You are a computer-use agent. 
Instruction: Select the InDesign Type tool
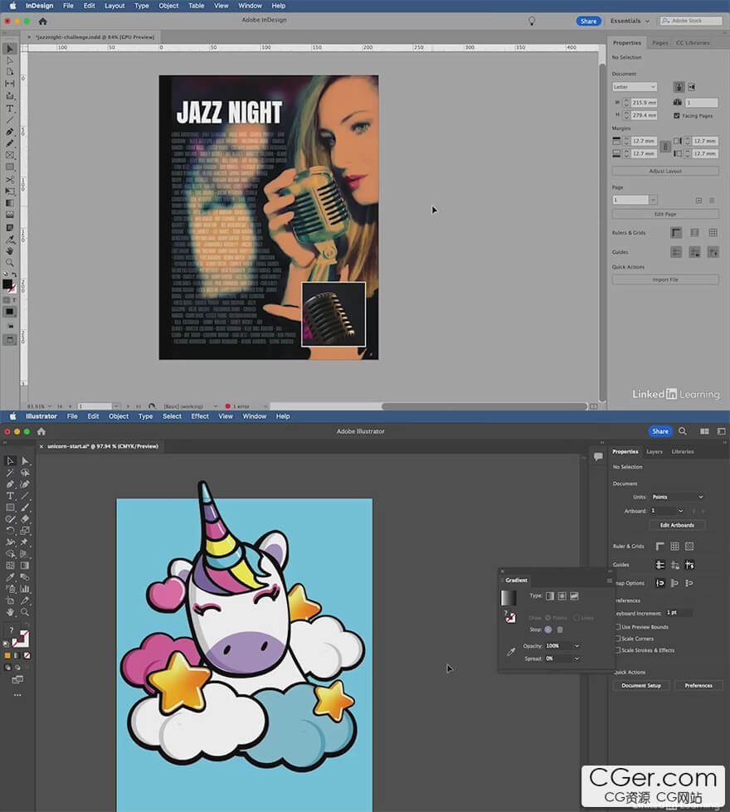click(10, 108)
